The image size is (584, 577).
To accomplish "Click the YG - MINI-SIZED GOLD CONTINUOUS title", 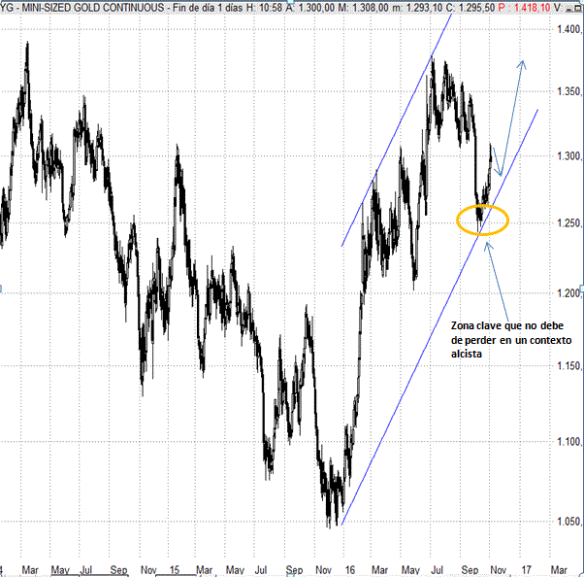I will point(82,8).
